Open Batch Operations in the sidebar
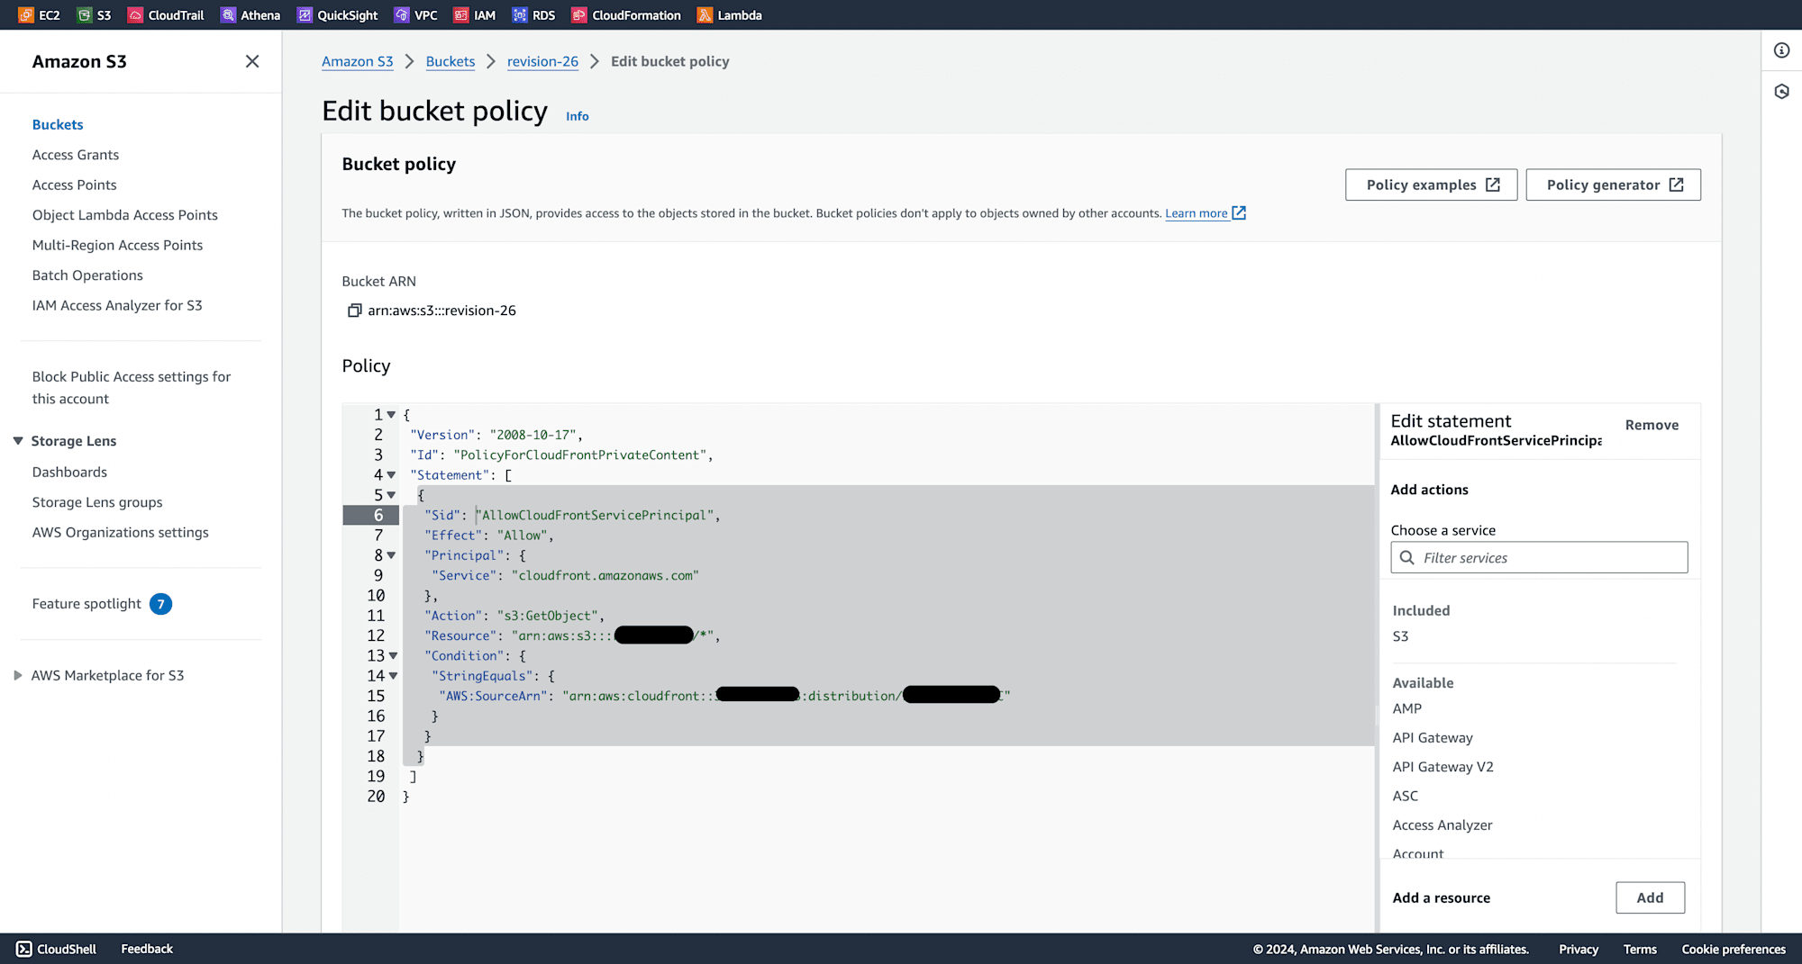This screenshot has height=964, width=1802. coord(87,275)
